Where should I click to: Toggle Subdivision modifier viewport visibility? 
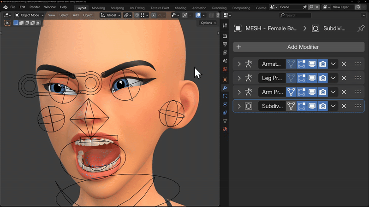[312, 106]
